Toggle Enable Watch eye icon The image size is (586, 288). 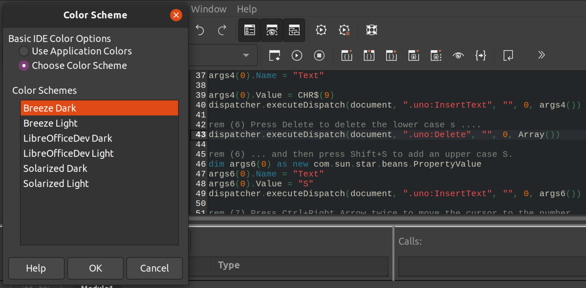click(458, 56)
